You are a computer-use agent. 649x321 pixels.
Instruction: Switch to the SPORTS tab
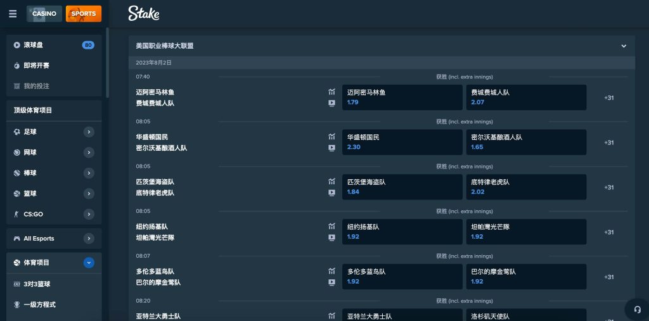84,14
